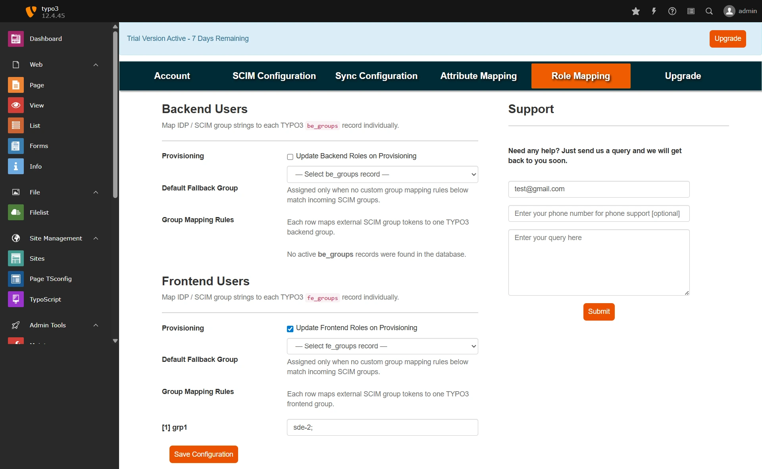Open the search magnifier icon
762x469 pixels.
coord(709,11)
